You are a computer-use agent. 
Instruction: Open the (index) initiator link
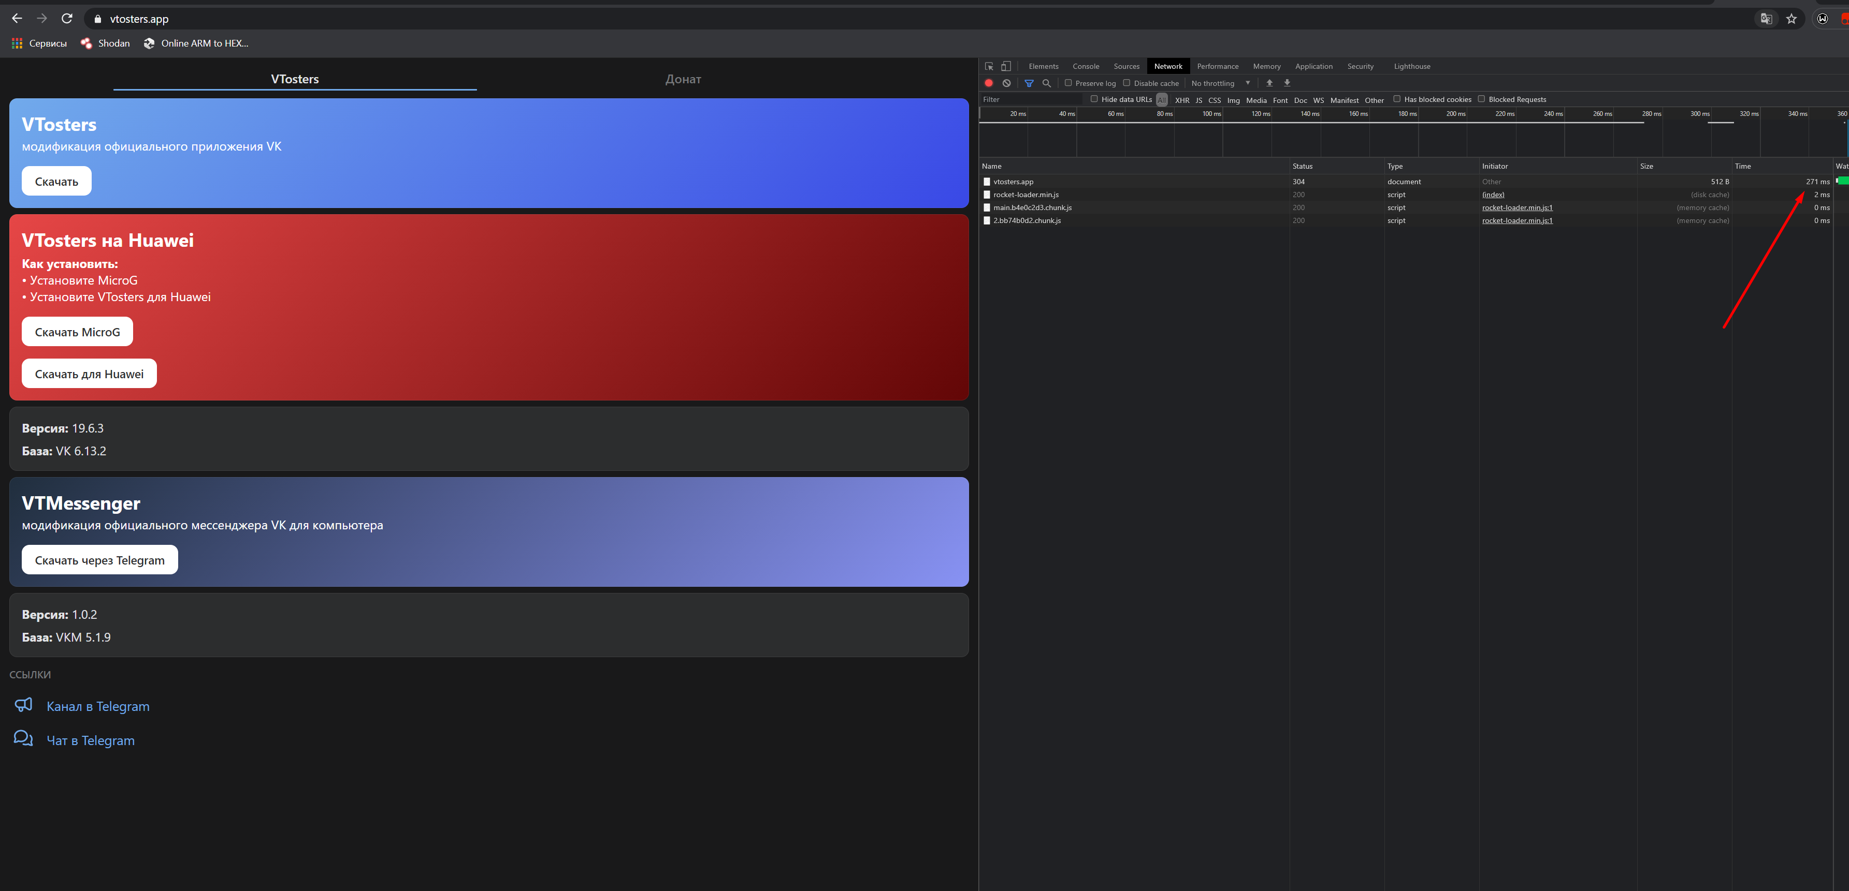tap(1493, 195)
